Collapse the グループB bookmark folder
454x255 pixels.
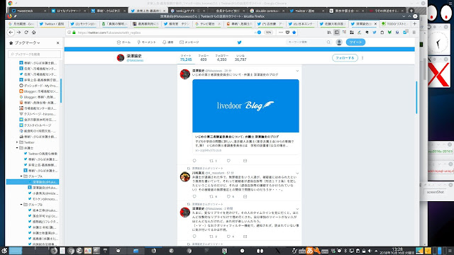(x=21, y=205)
